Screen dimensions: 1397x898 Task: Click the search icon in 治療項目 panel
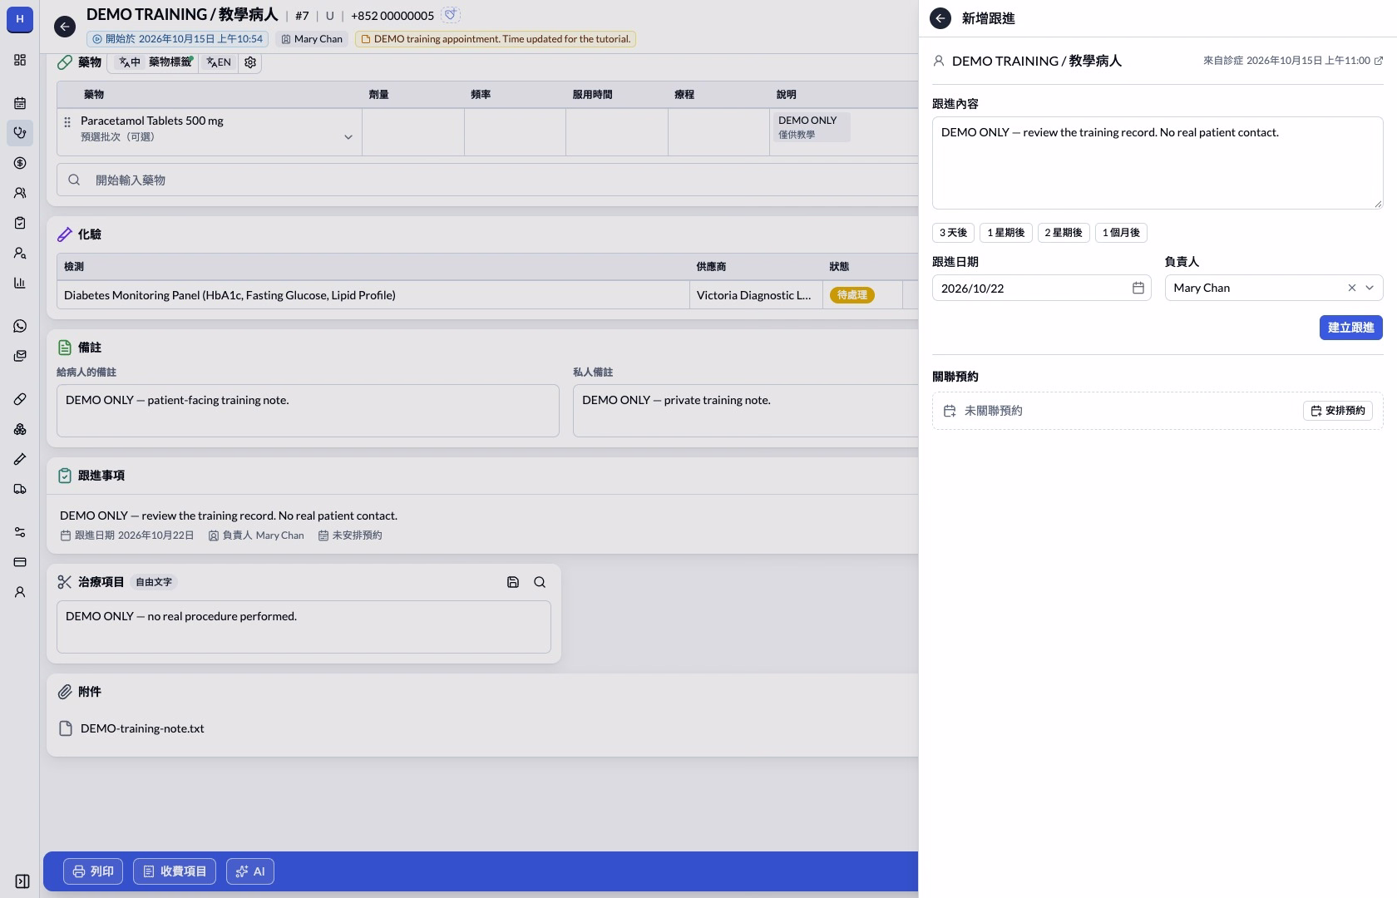[x=540, y=582]
